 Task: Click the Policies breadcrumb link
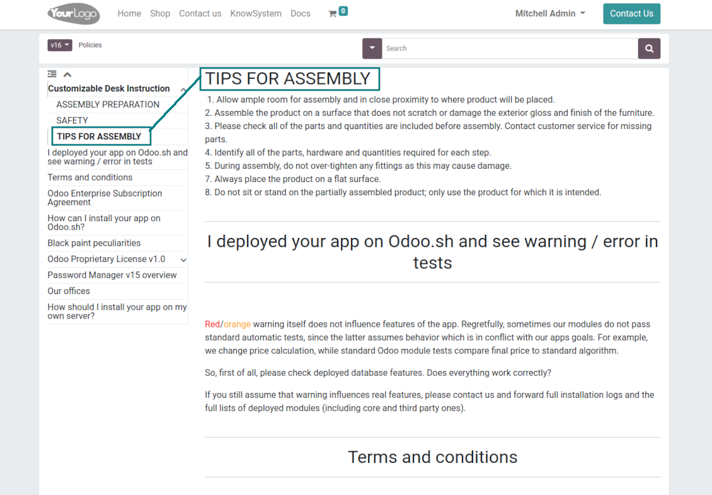click(x=90, y=45)
